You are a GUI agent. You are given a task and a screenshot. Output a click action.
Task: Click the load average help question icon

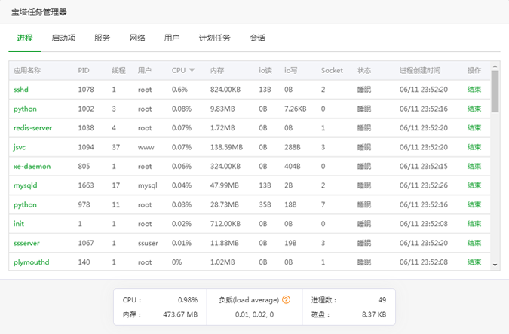point(287,299)
